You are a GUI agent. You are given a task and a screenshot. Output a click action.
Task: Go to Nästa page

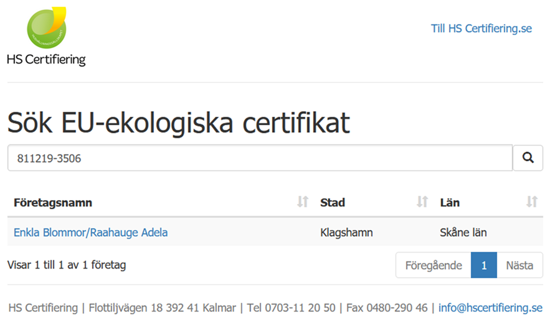coord(519,265)
